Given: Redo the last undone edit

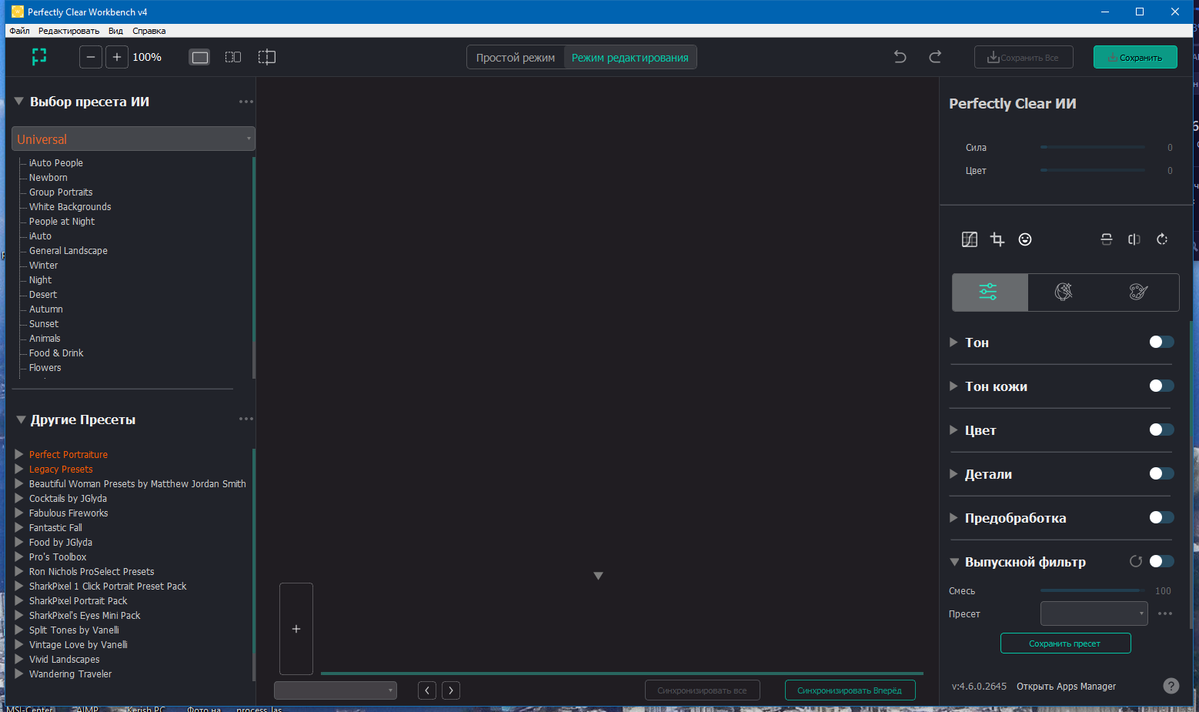Looking at the screenshot, I should coord(935,57).
